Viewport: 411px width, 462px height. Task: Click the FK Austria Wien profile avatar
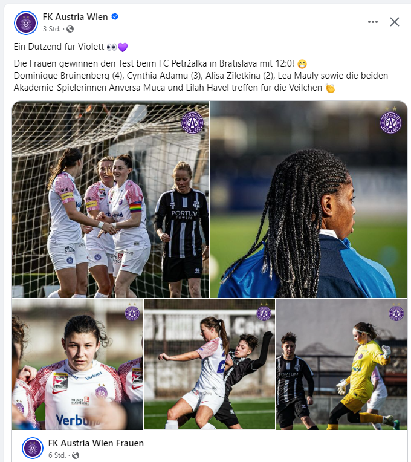[26, 23]
